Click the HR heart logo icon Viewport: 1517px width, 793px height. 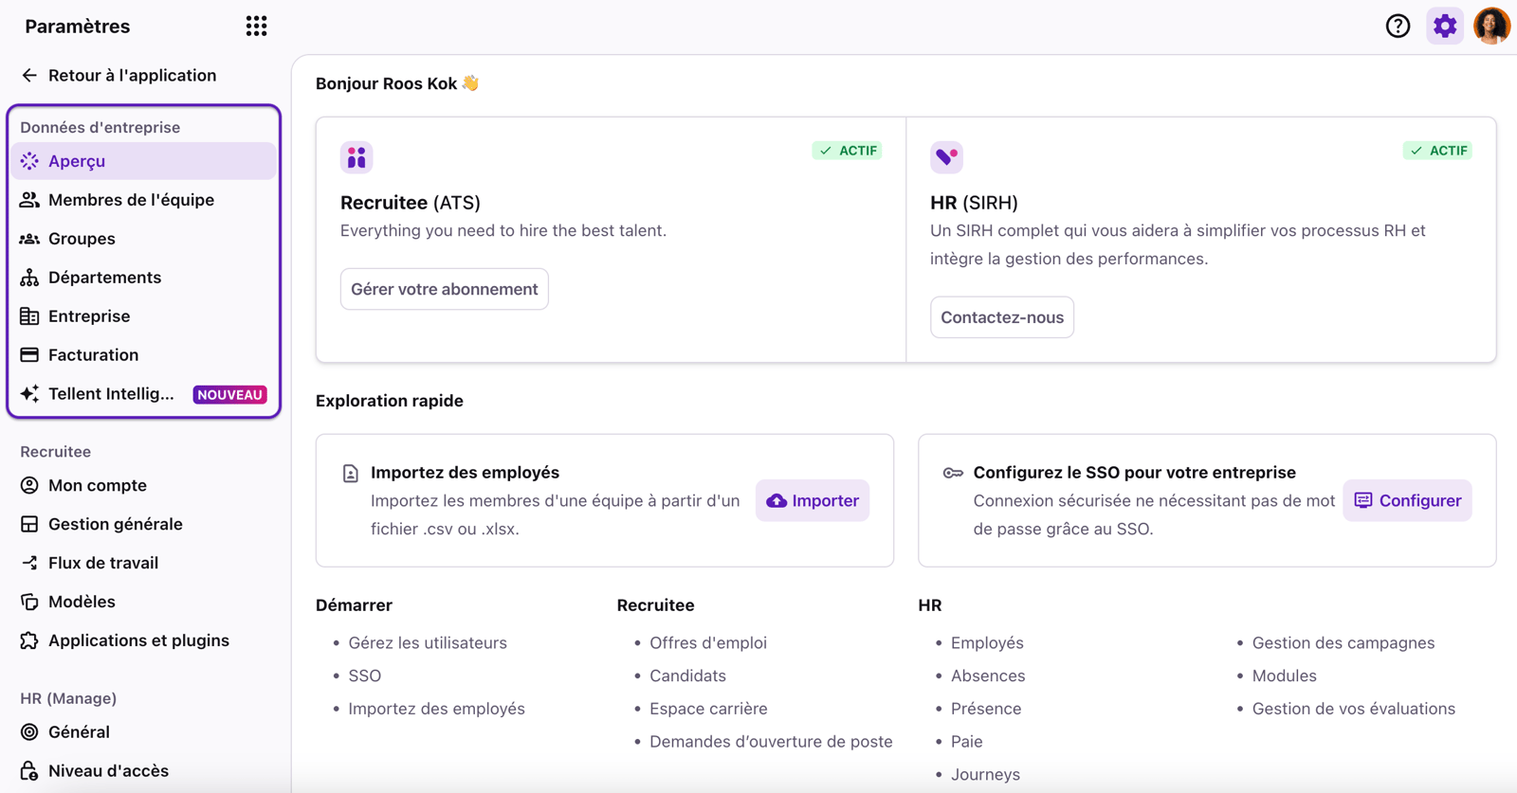946,157
